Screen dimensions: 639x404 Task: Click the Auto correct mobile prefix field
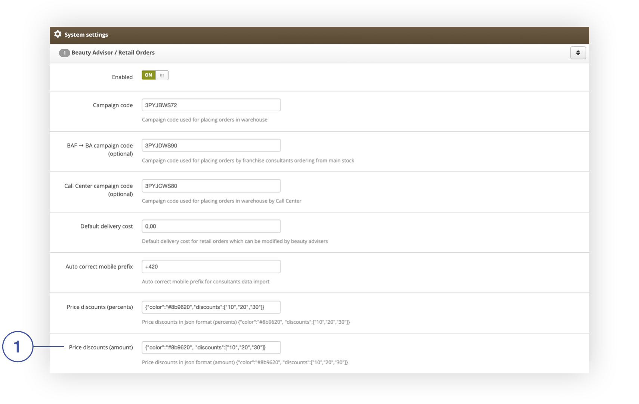211,266
